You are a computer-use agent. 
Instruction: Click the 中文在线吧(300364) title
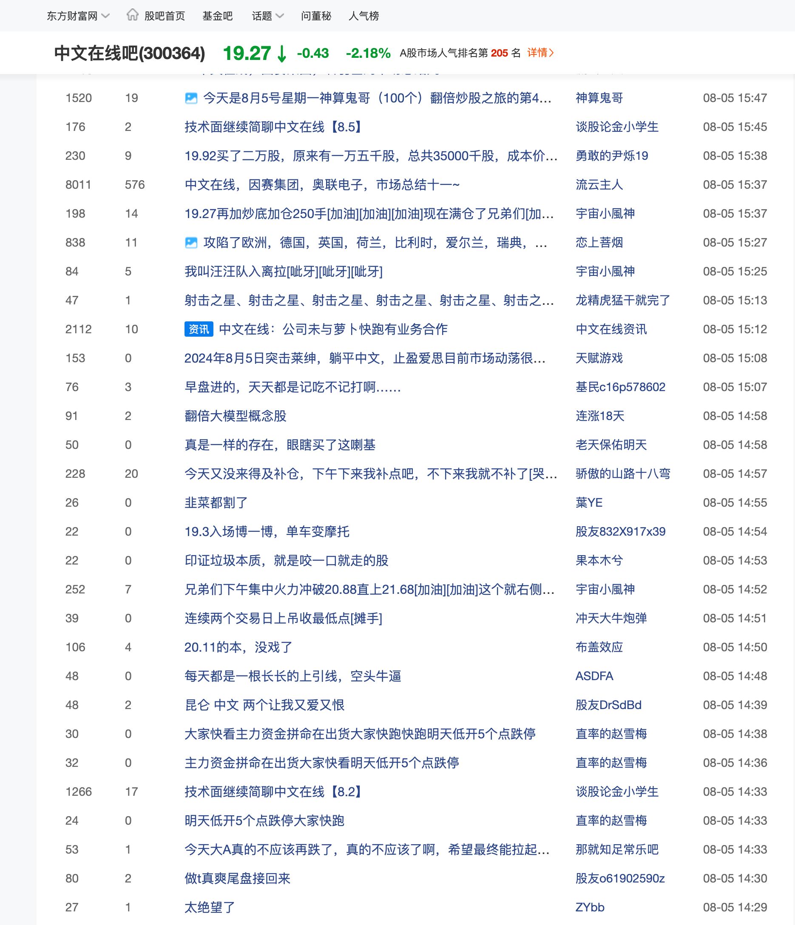[x=129, y=54]
